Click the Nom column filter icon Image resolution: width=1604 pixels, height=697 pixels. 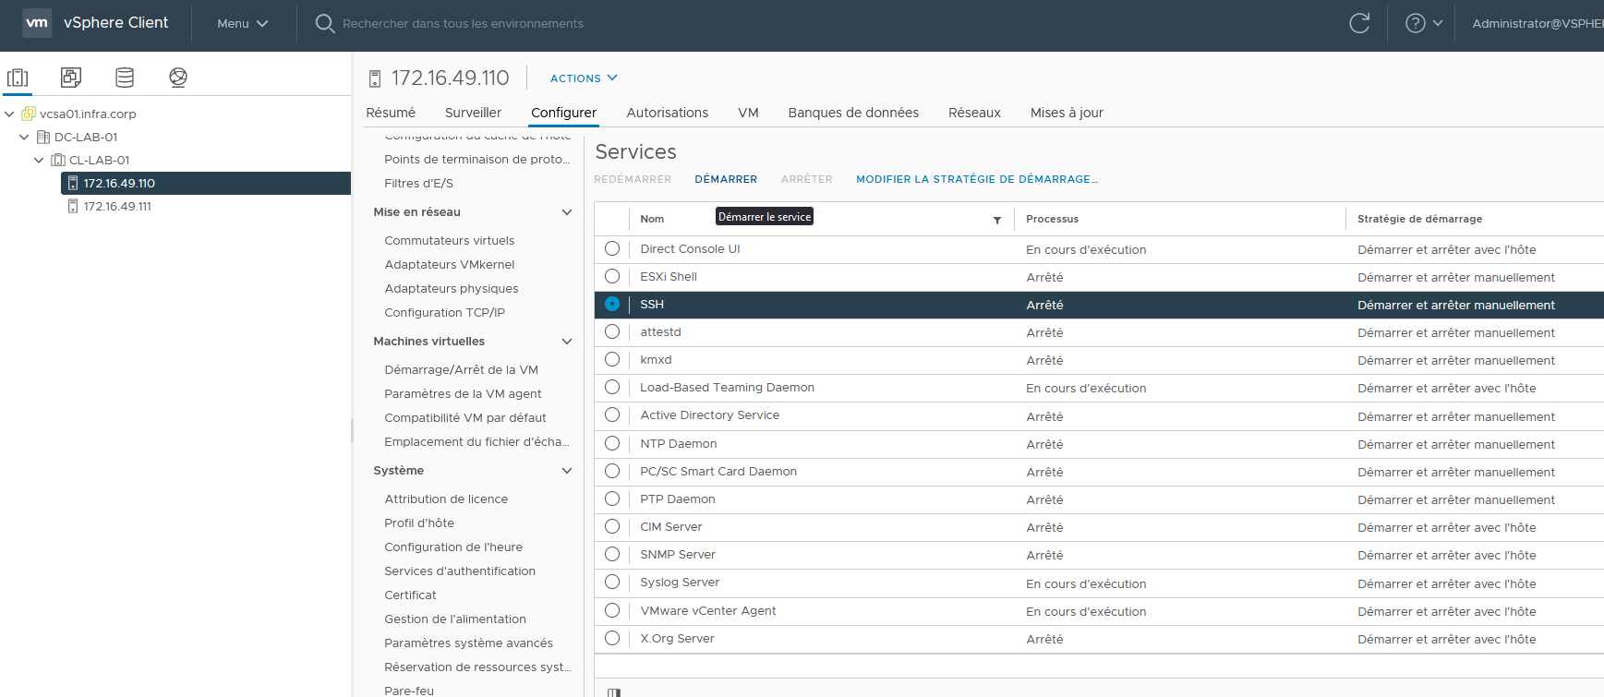[997, 220]
